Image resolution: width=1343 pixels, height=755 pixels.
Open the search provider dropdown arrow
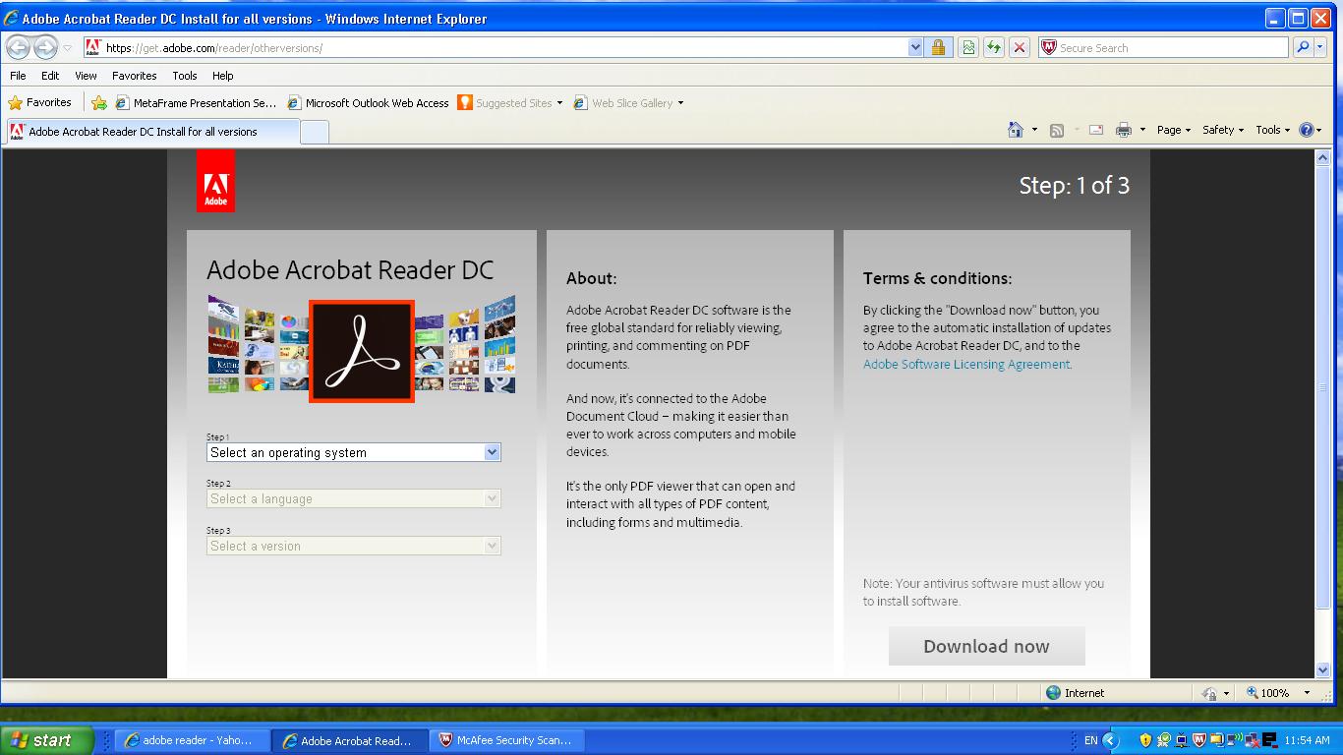pyautogui.click(x=1319, y=47)
